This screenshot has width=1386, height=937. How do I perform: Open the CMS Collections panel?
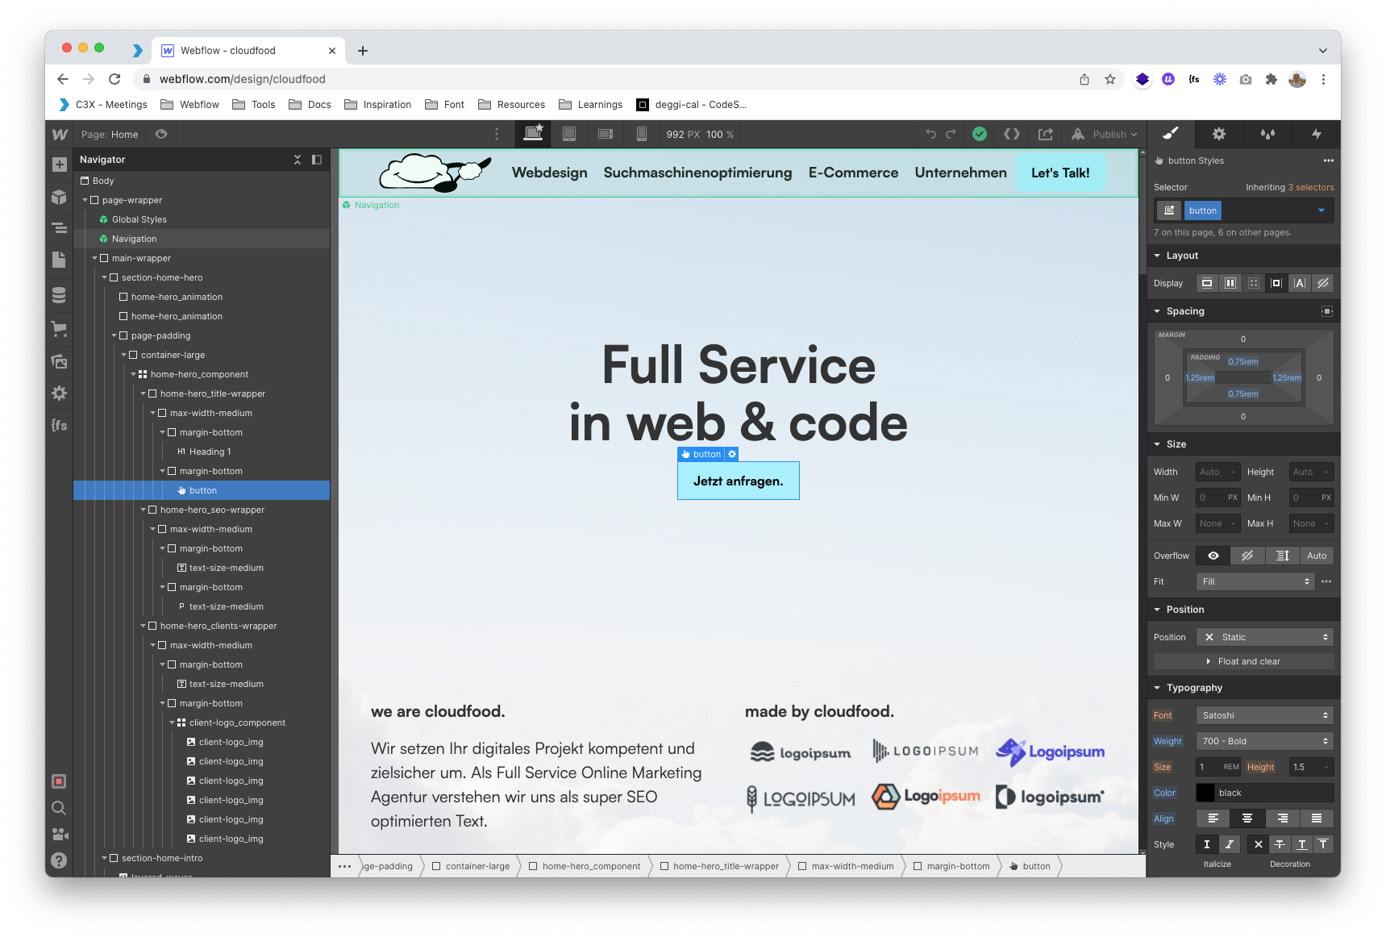tap(59, 295)
